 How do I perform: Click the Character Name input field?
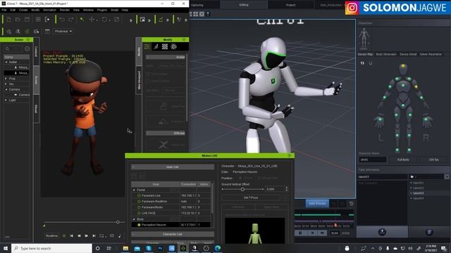coord(373,160)
